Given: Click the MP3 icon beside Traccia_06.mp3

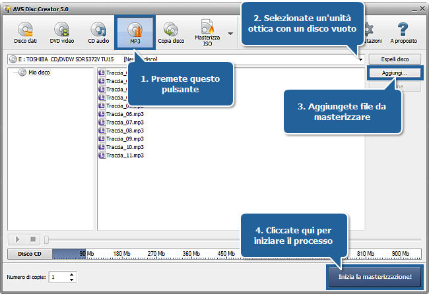Looking at the screenshot, I should point(102,114).
